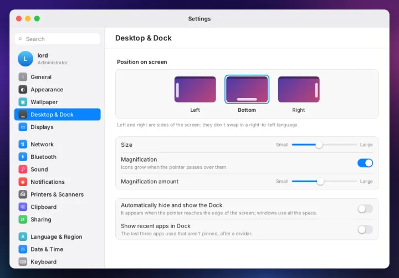Click Small label of Magnification amount
This screenshot has height=278, width=399.
point(282,181)
